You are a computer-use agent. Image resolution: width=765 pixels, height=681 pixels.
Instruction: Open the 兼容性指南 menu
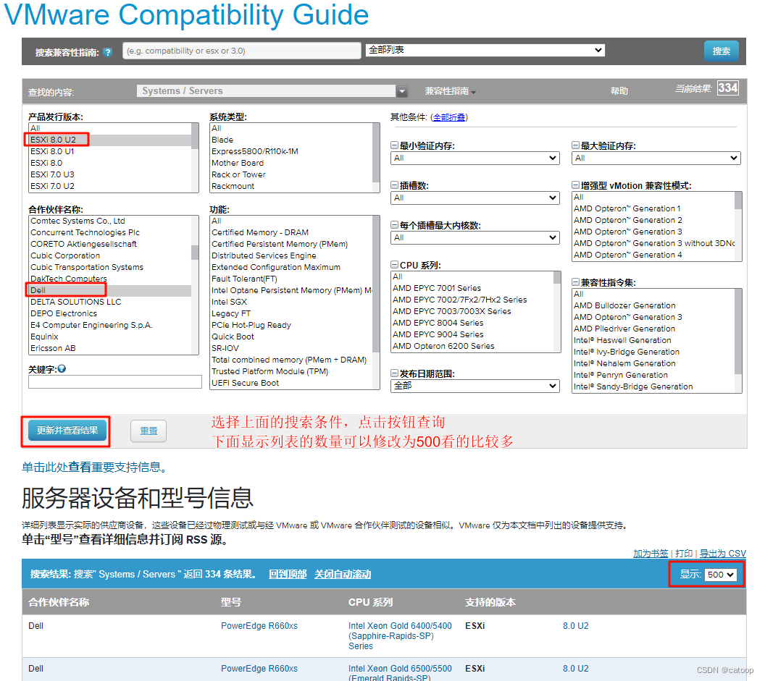[x=450, y=91]
